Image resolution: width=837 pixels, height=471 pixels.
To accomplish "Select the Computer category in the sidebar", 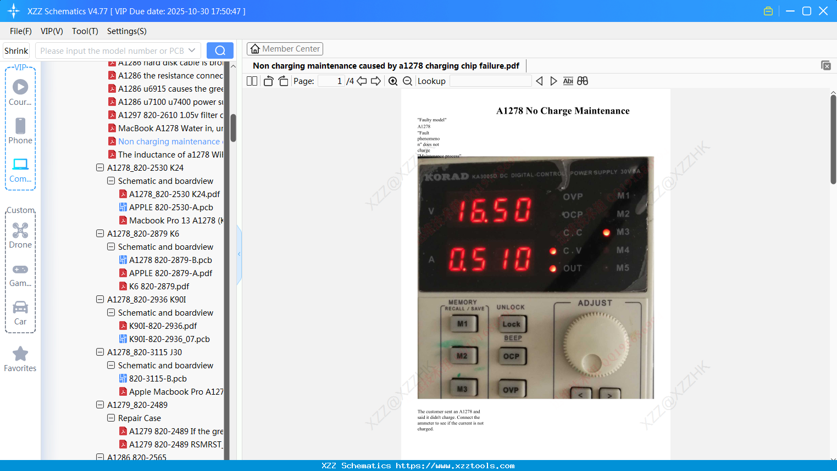I will pyautogui.click(x=20, y=170).
